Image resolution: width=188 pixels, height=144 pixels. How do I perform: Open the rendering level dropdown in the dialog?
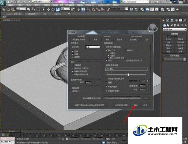(92, 47)
